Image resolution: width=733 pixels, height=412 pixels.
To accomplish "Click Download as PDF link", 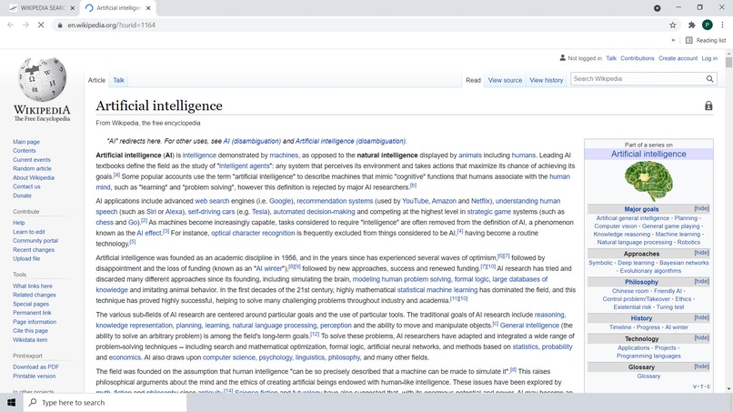I will (36, 367).
